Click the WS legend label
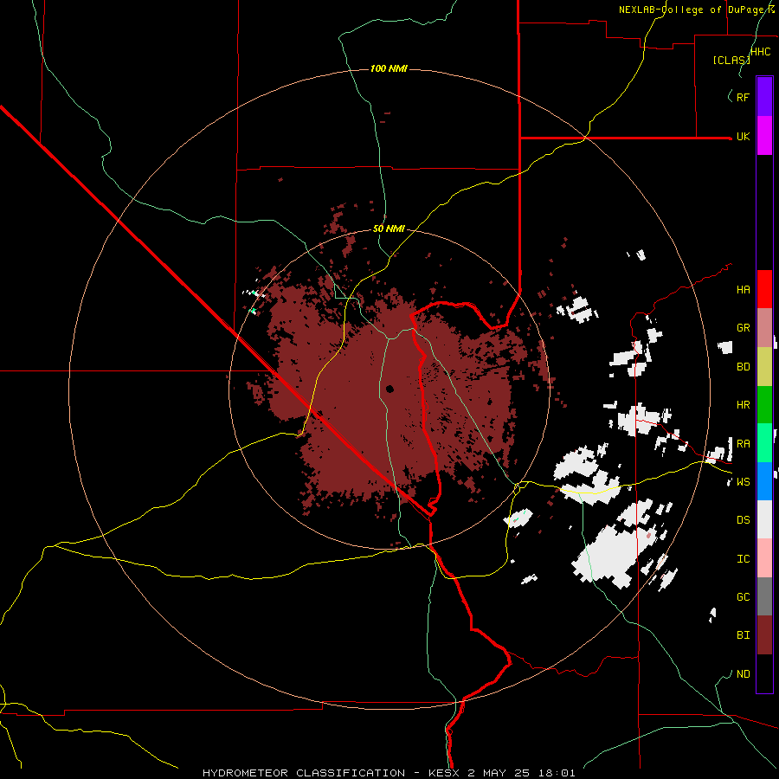This screenshot has width=779, height=779. (x=743, y=482)
